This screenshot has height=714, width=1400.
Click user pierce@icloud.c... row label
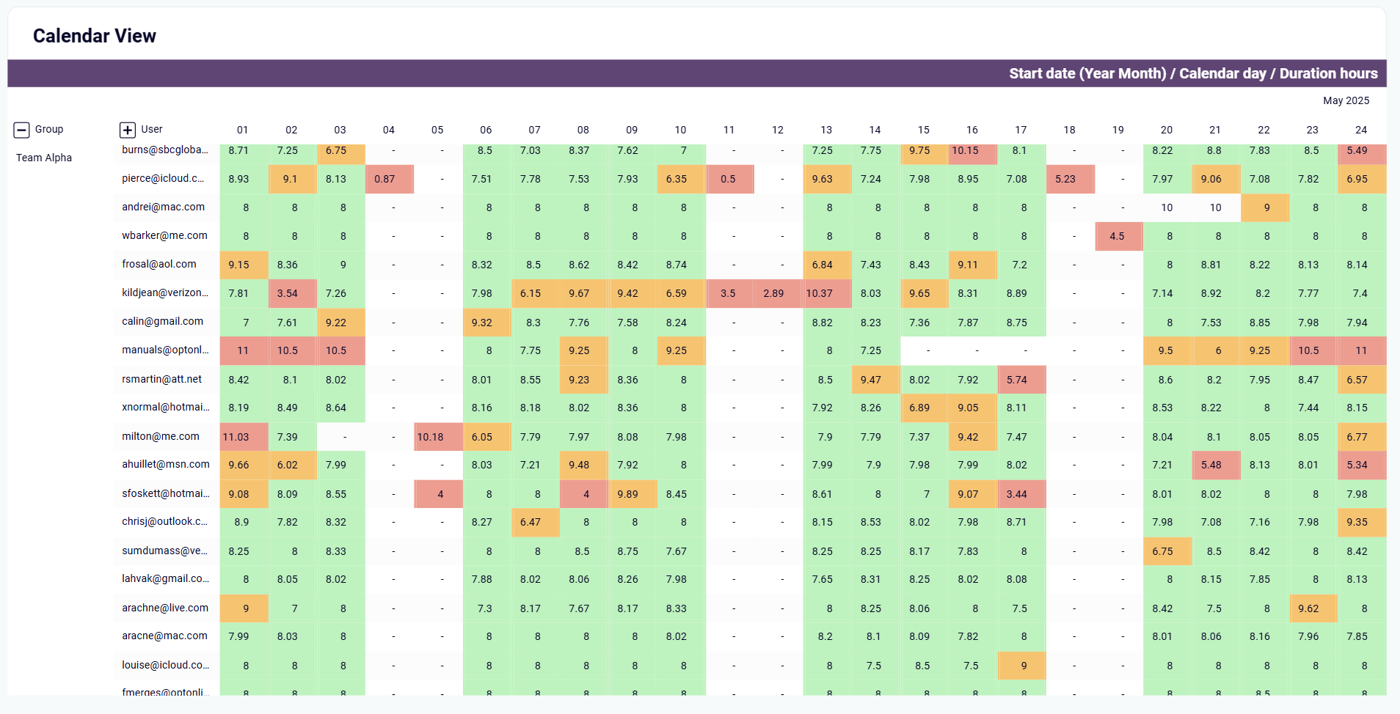[163, 178]
